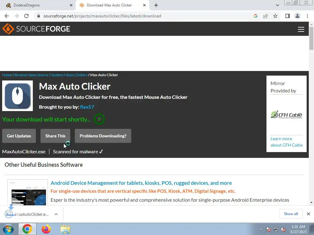Select the Download Max Auto Clicker tab
314x235 pixels.
pos(113,5)
